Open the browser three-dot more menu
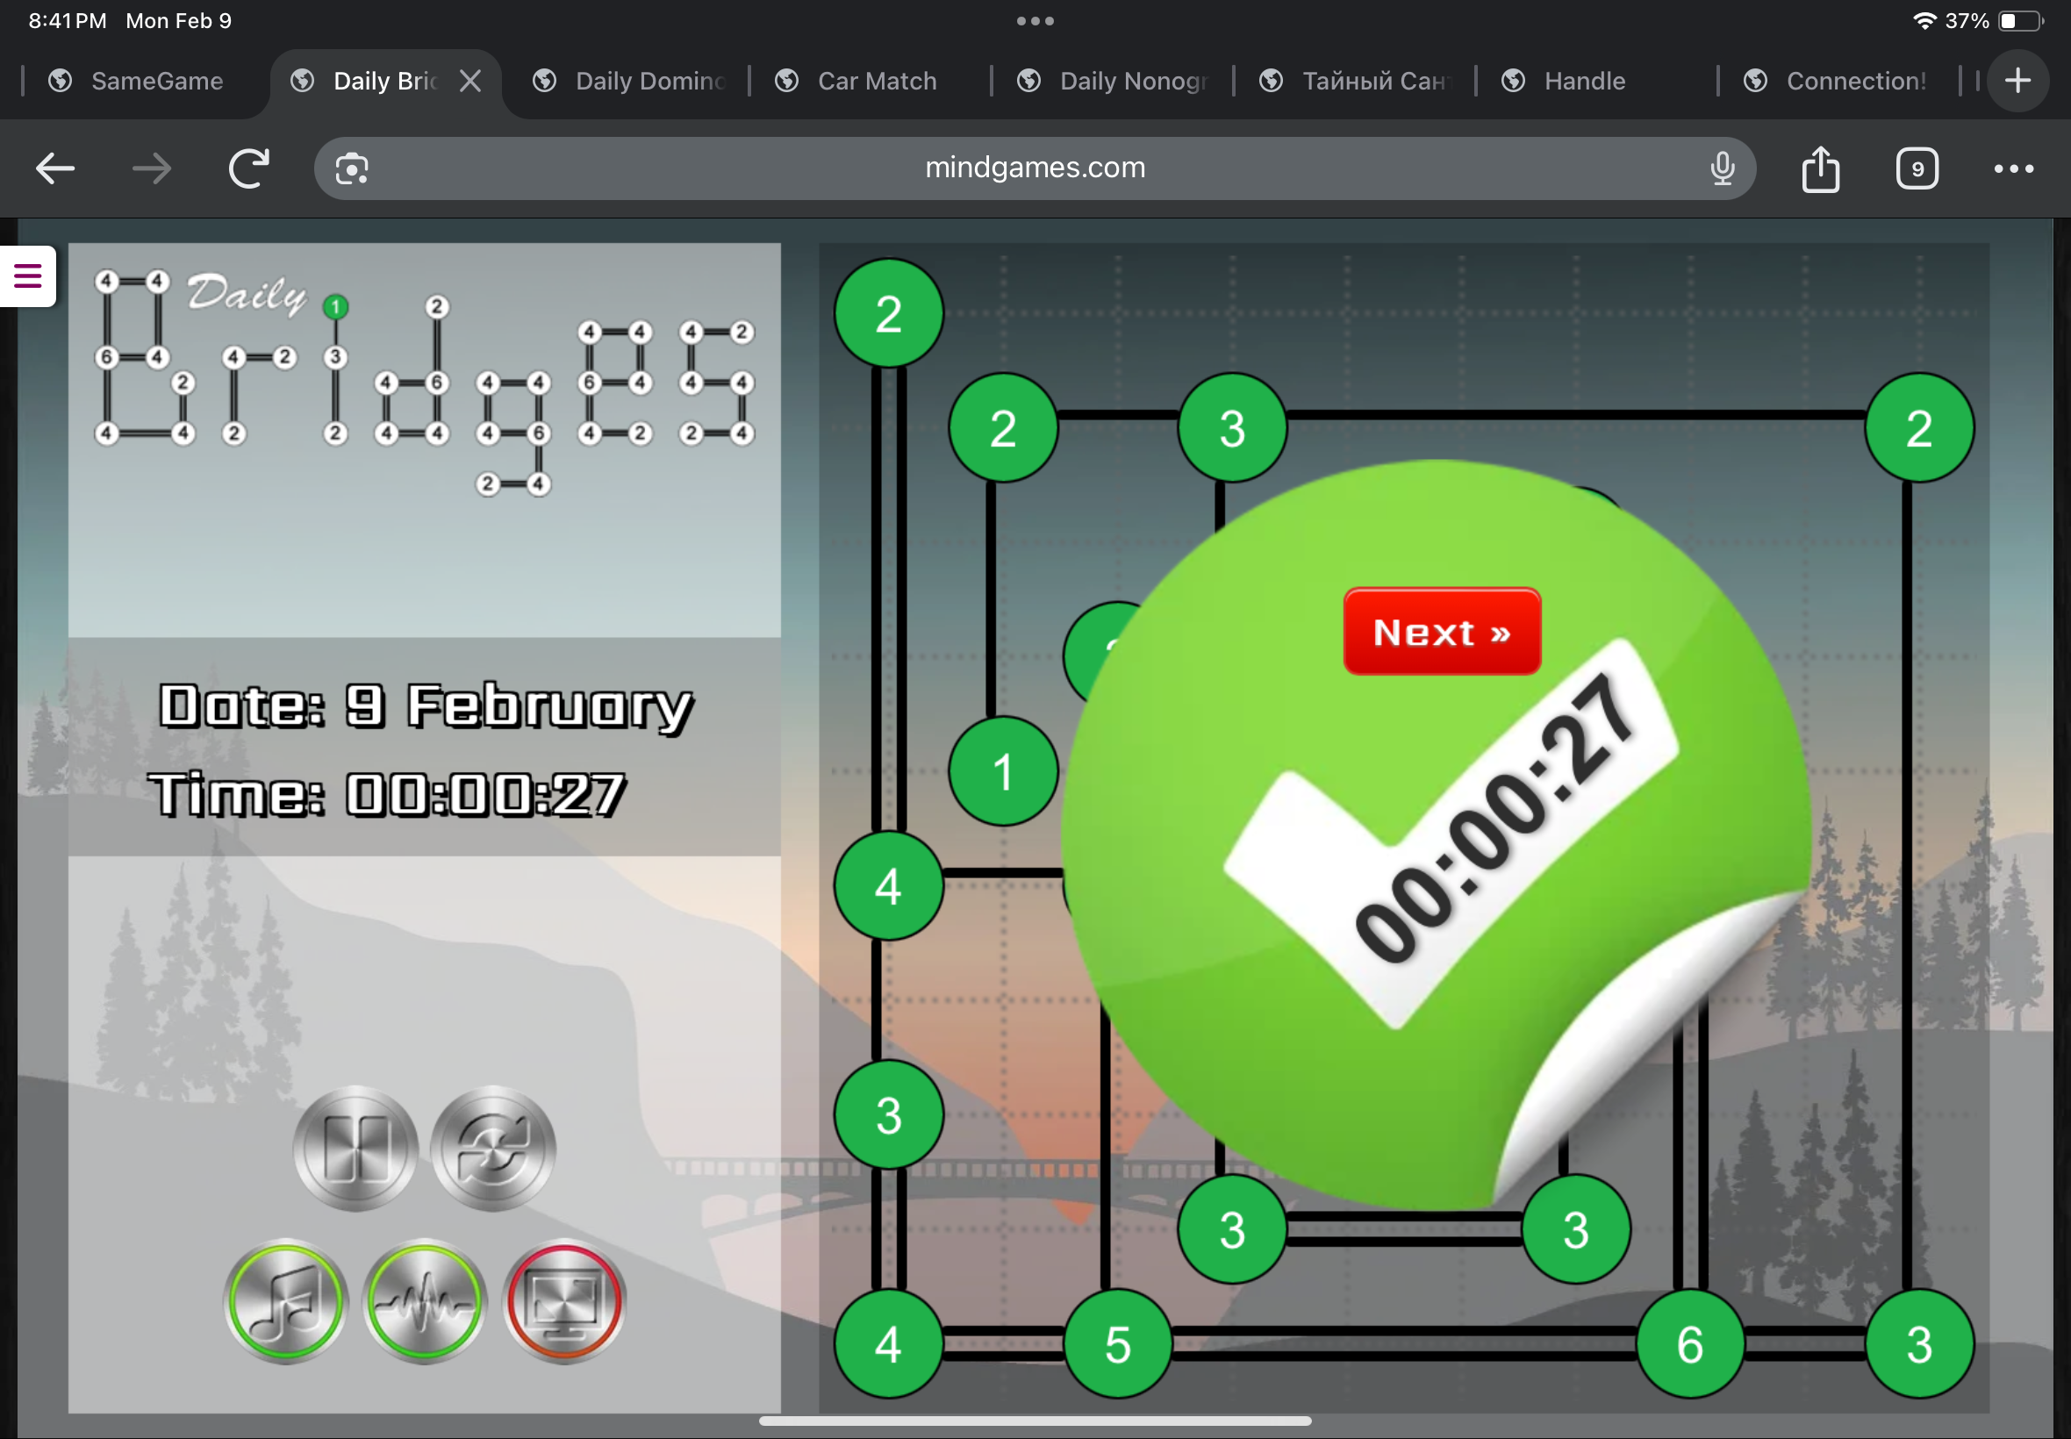This screenshot has width=2071, height=1439. coord(2013,168)
